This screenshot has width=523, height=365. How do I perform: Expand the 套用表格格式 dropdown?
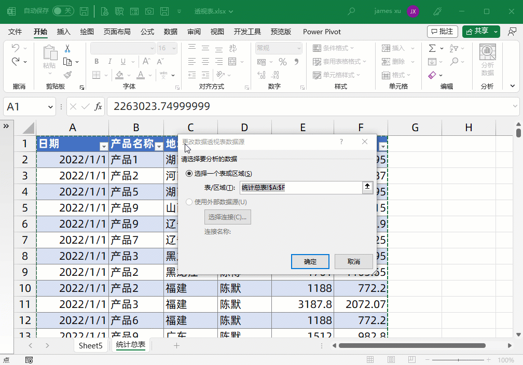click(364, 61)
